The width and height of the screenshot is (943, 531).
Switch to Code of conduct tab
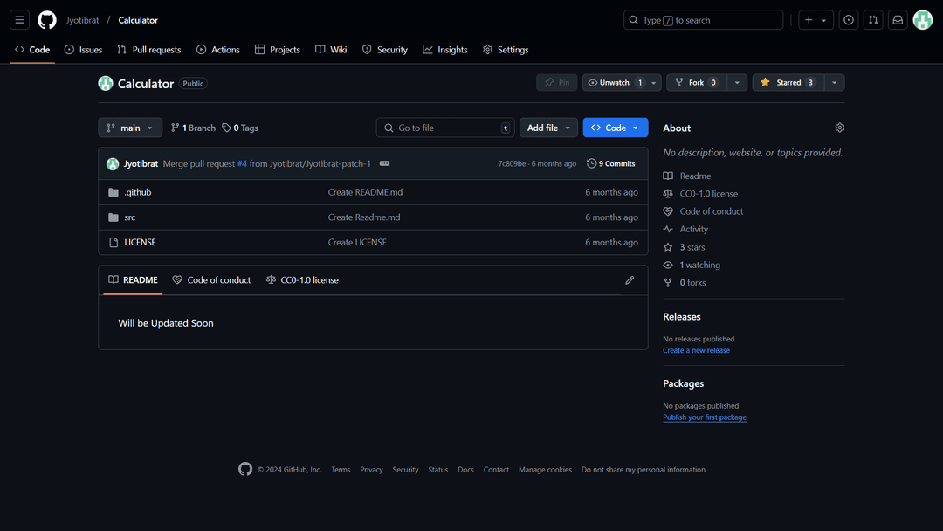pyautogui.click(x=211, y=280)
